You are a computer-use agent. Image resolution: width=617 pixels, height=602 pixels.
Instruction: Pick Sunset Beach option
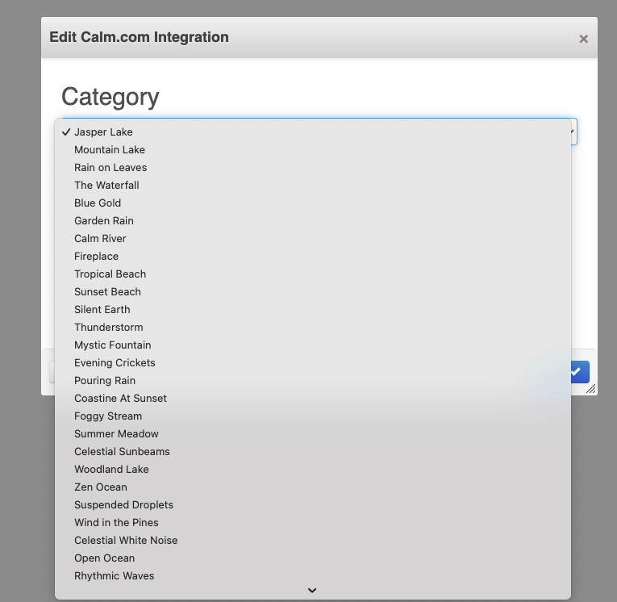click(x=313, y=292)
